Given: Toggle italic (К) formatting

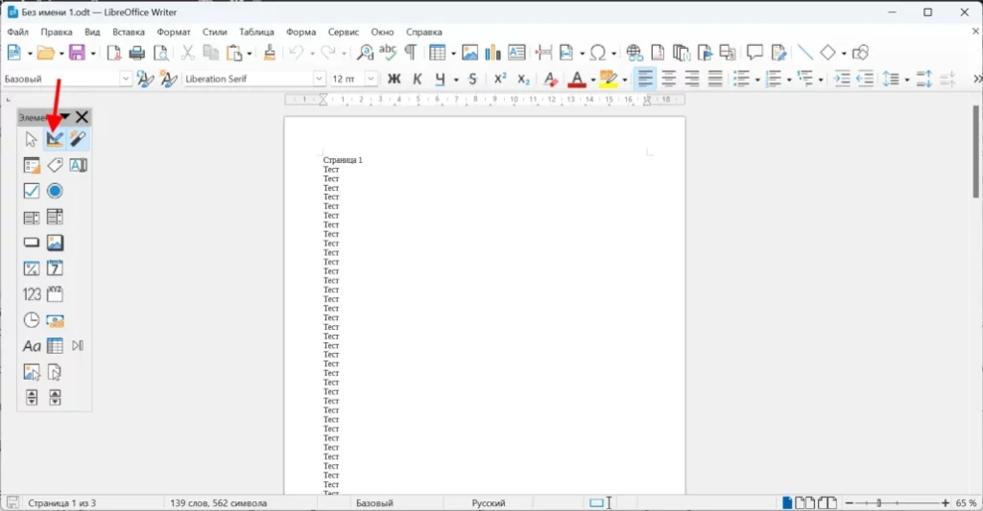Looking at the screenshot, I should [417, 79].
